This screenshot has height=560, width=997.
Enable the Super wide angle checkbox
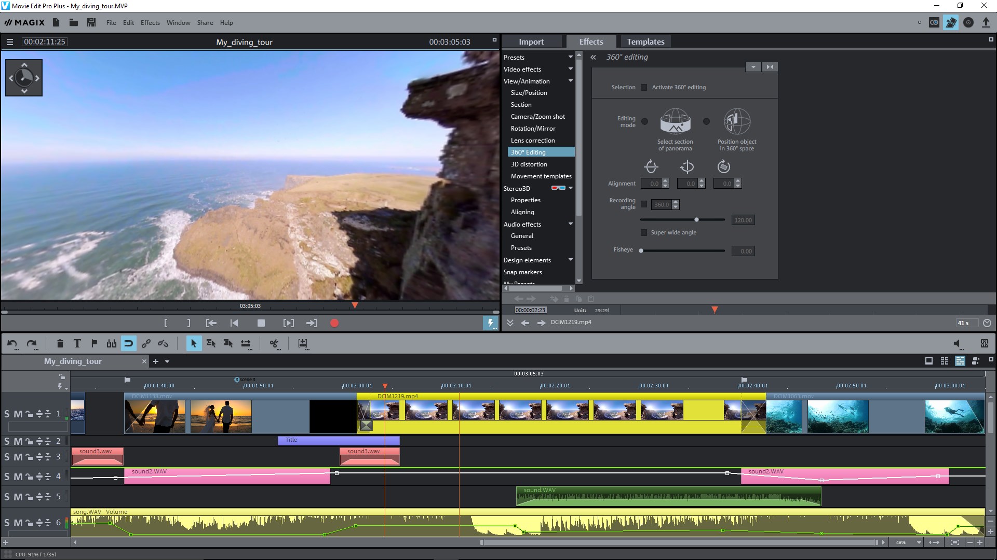pyautogui.click(x=644, y=232)
